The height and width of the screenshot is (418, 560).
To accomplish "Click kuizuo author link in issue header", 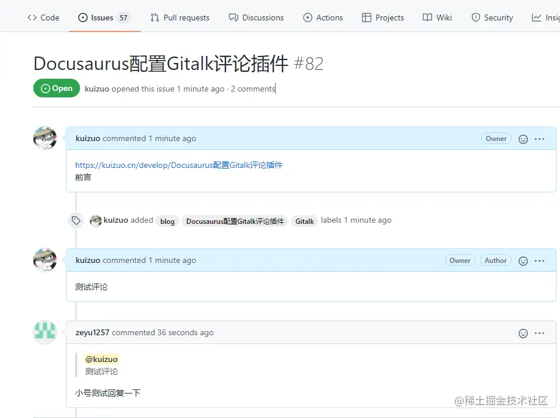I will click(97, 89).
